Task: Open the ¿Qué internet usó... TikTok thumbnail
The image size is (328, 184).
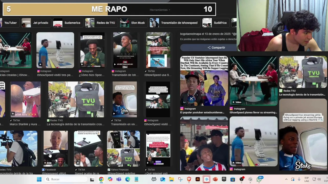Action: (x=158, y=148)
